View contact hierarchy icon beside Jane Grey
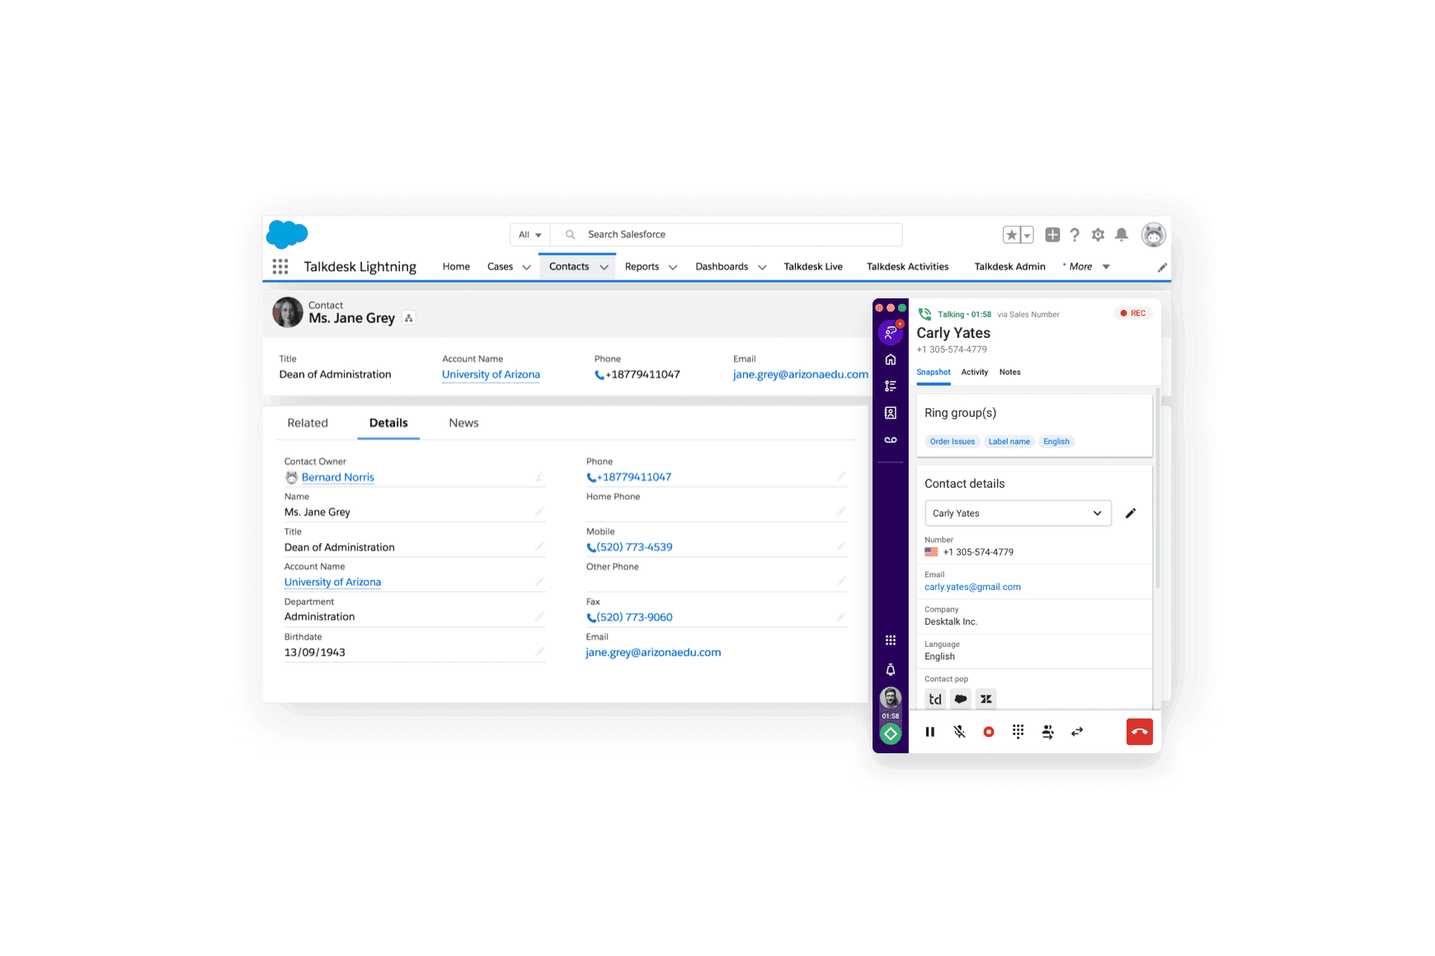 click(x=409, y=318)
